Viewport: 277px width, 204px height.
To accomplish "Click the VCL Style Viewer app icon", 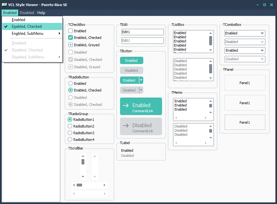I will 4,4.
